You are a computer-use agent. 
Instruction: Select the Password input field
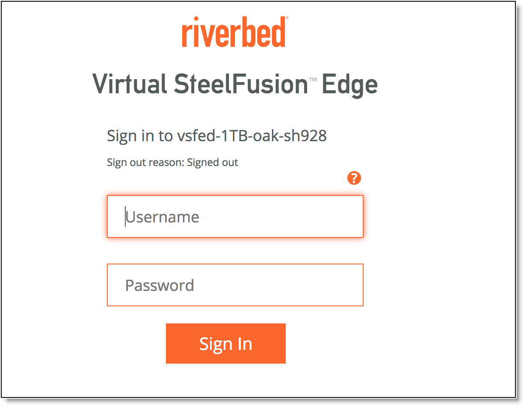(x=235, y=285)
